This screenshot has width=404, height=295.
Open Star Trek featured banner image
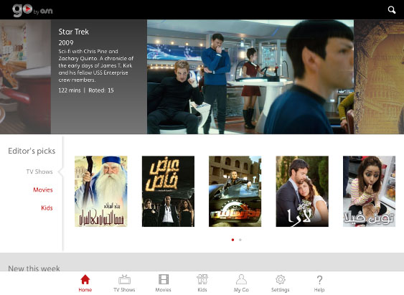[x=250, y=77]
